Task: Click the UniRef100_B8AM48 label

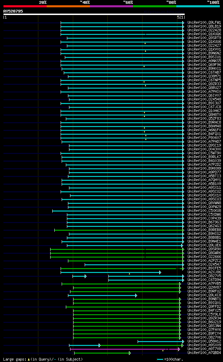Action: [204, 126]
